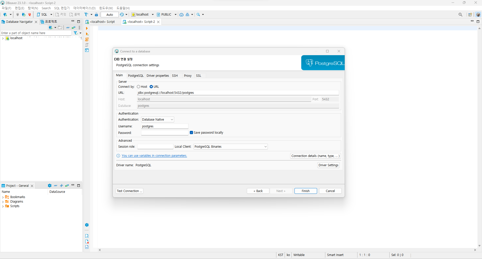Image resolution: width=482 pixels, height=259 pixels.
Task: Open the localhost active connection dropdown
Action: 153,15
